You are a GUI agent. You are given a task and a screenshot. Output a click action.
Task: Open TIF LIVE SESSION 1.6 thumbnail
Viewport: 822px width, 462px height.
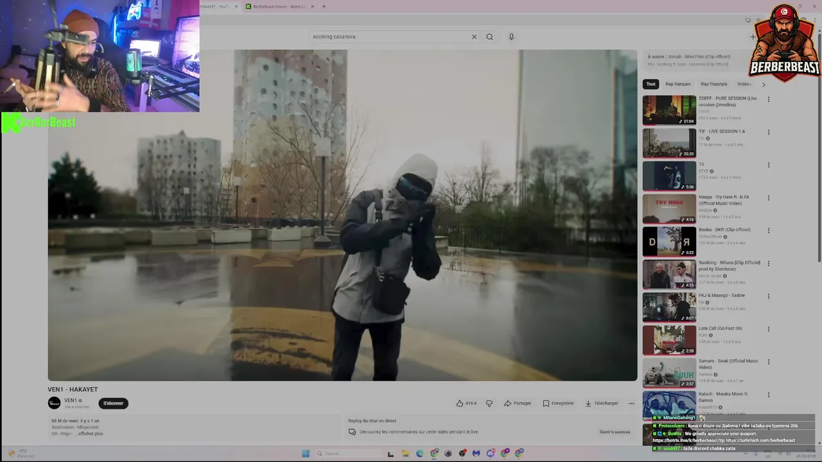pos(669,143)
